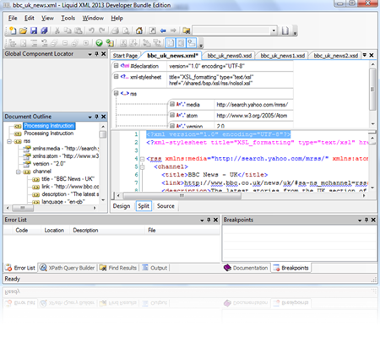Save the file with the floppy disk icon
This screenshot has height=354, width=380.
click(34, 30)
